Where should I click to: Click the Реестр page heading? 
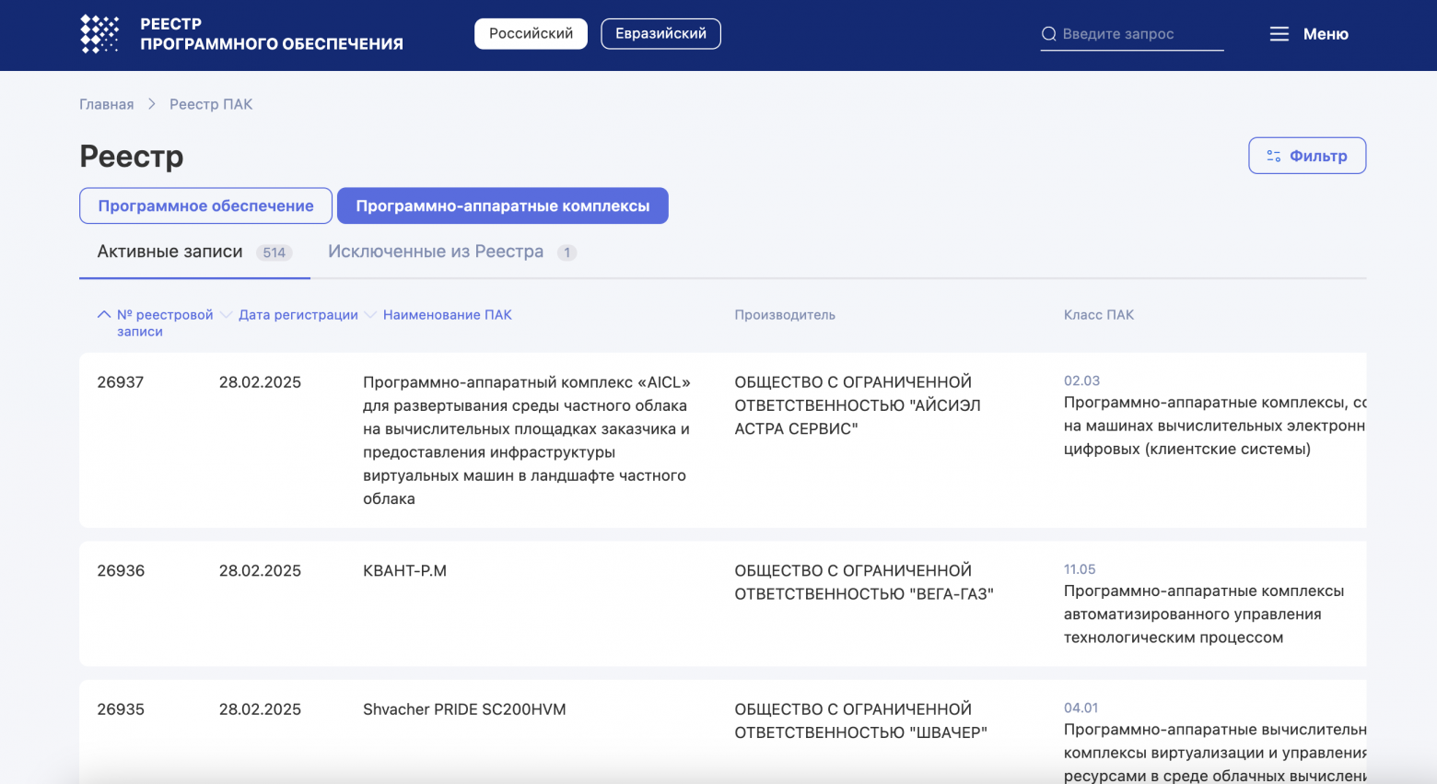coord(132,156)
